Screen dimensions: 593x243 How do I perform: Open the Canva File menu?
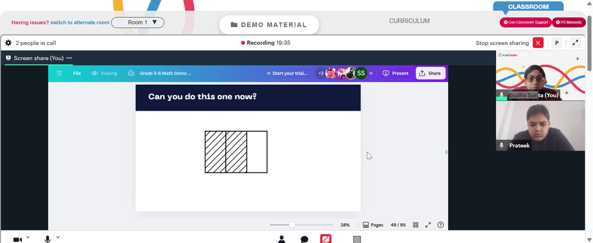(x=76, y=73)
